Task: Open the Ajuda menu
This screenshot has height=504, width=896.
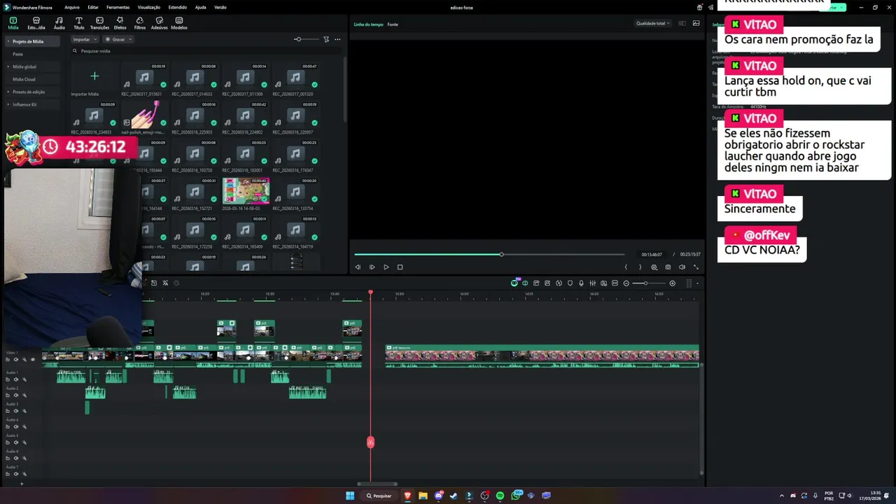Action: pos(200,7)
